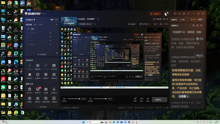
Task: Expand 详情 chevron next to 热度
Action: 200,20
